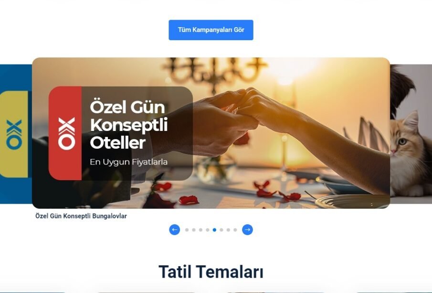The width and height of the screenshot is (432, 293).
Task: Go to previous slide with left arrow
Action: (174, 229)
